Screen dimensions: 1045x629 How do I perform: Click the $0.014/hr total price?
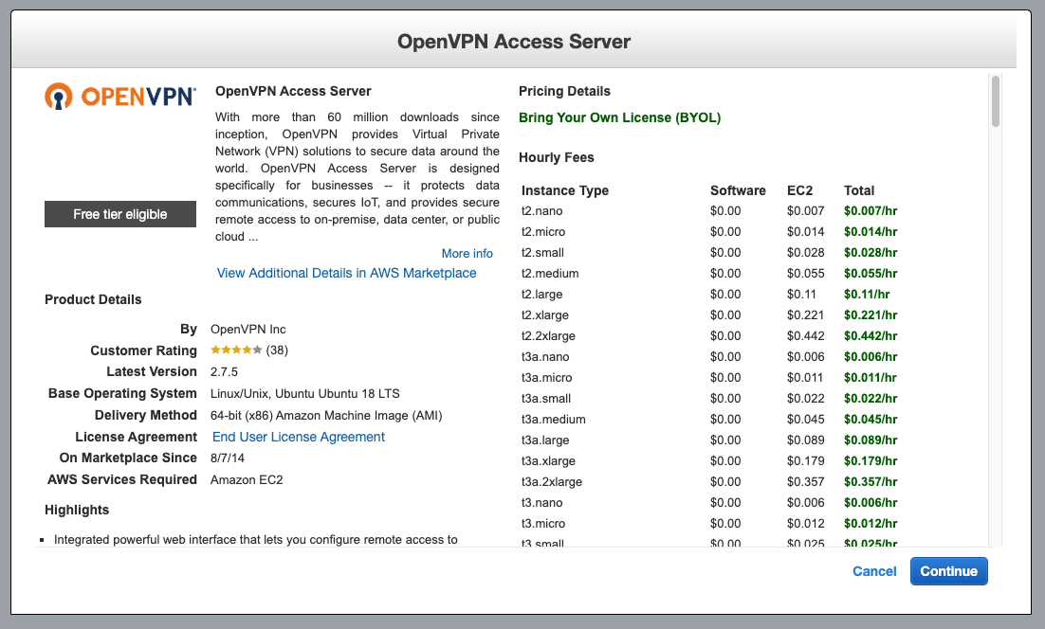click(x=871, y=232)
